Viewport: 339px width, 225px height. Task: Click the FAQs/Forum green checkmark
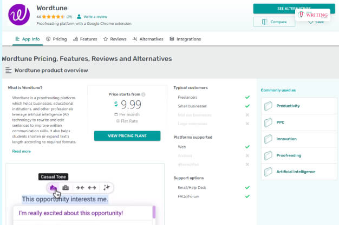(x=247, y=196)
